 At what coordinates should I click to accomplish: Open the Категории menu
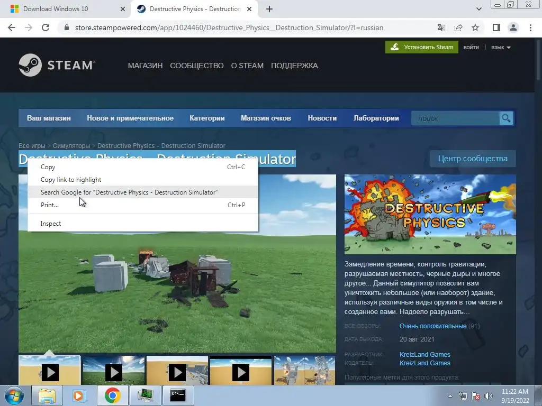pos(207,118)
